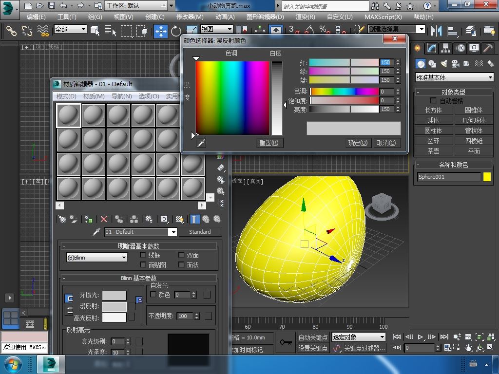The height and width of the screenshot is (374, 499).
Task: Open the 全部 selection filter dropdown
Action: coord(70,29)
